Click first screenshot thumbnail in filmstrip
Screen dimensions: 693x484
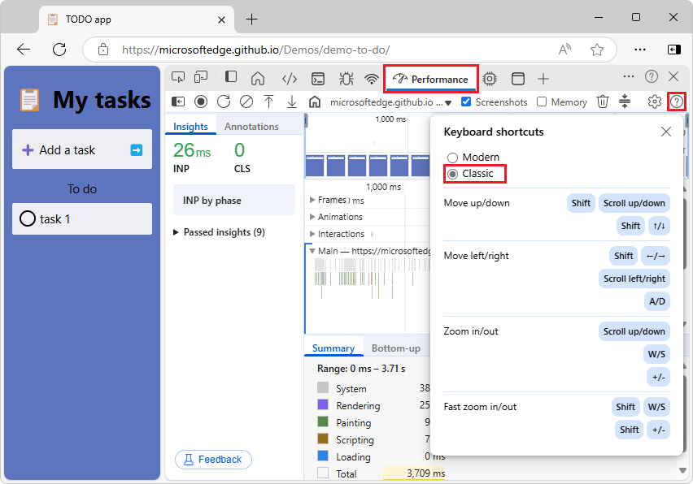pyautogui.click(x=315, y=166)
